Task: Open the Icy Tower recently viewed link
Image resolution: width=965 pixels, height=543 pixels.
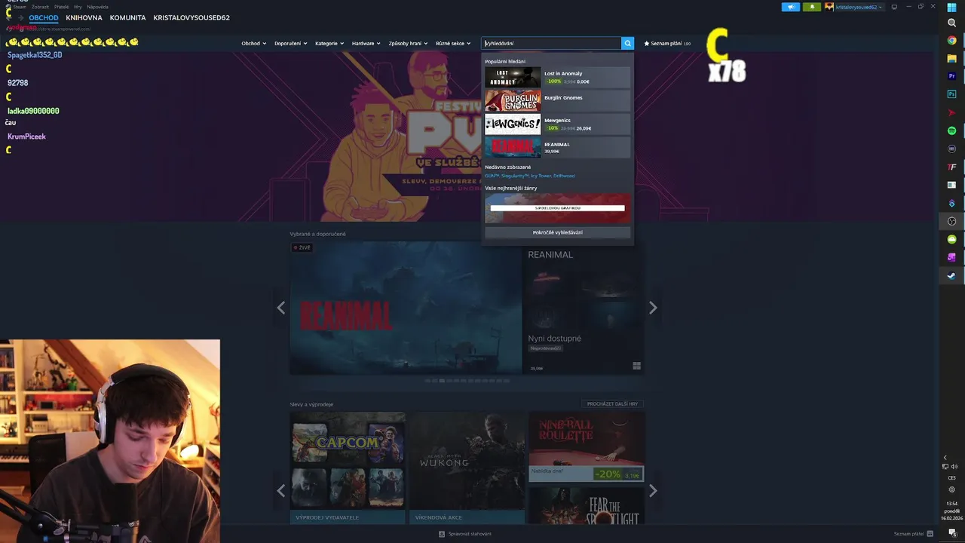Action: click(x=541, y=176)
